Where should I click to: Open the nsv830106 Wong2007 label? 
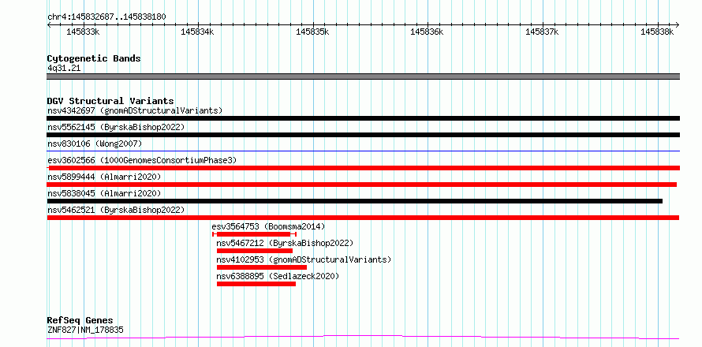tap(95, 144)
